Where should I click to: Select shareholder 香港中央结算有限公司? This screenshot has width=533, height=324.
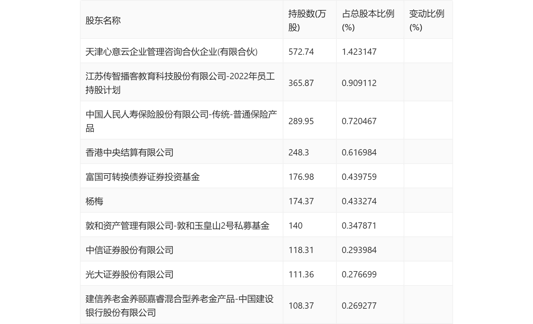(129, 152)
